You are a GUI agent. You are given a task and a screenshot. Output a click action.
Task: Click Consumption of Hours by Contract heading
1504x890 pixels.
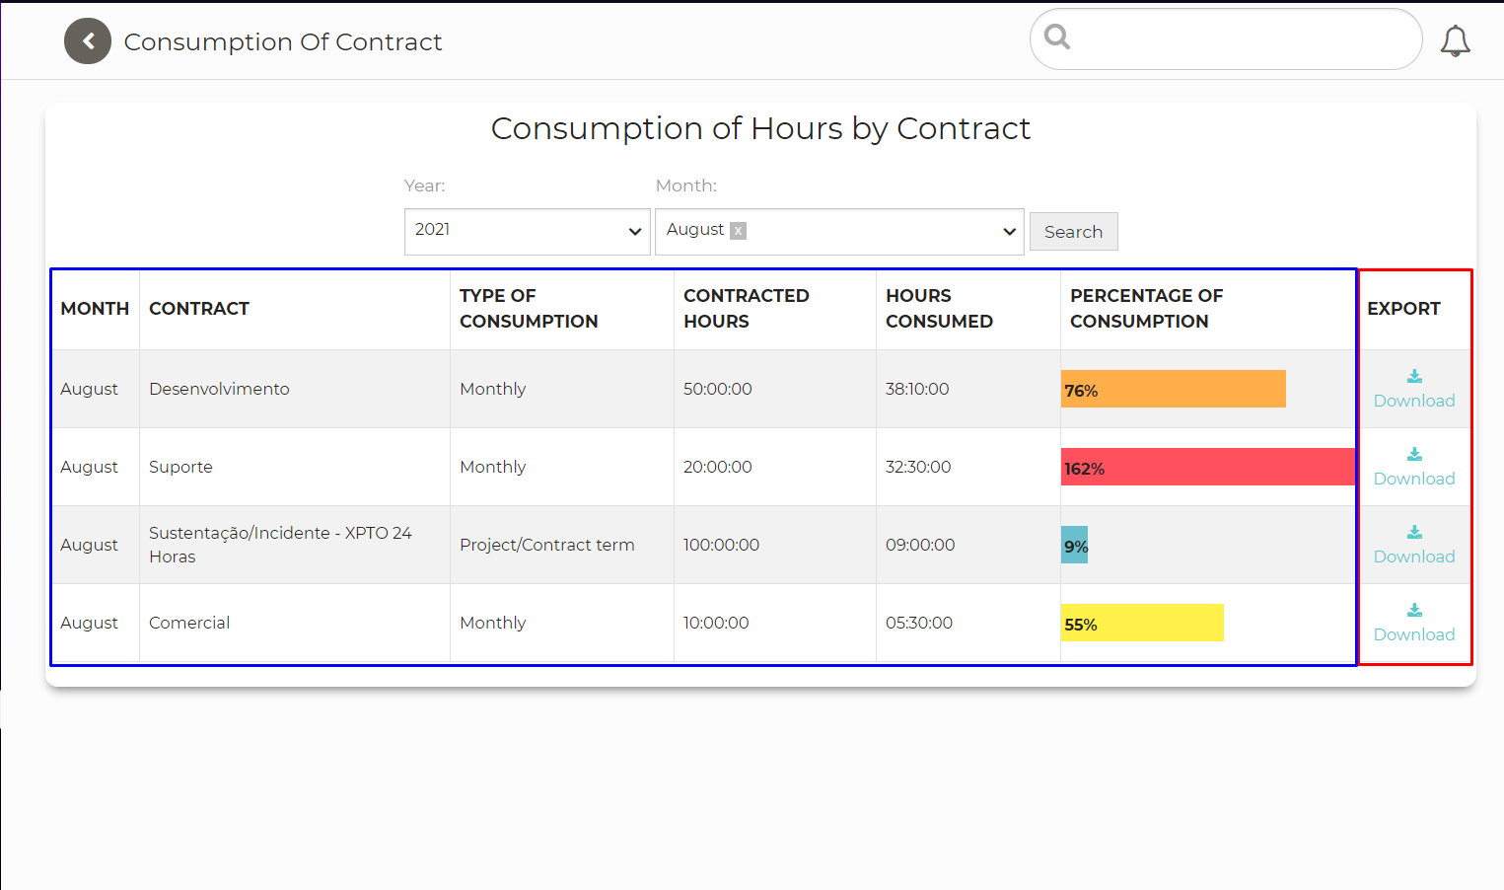click(760, 128)
